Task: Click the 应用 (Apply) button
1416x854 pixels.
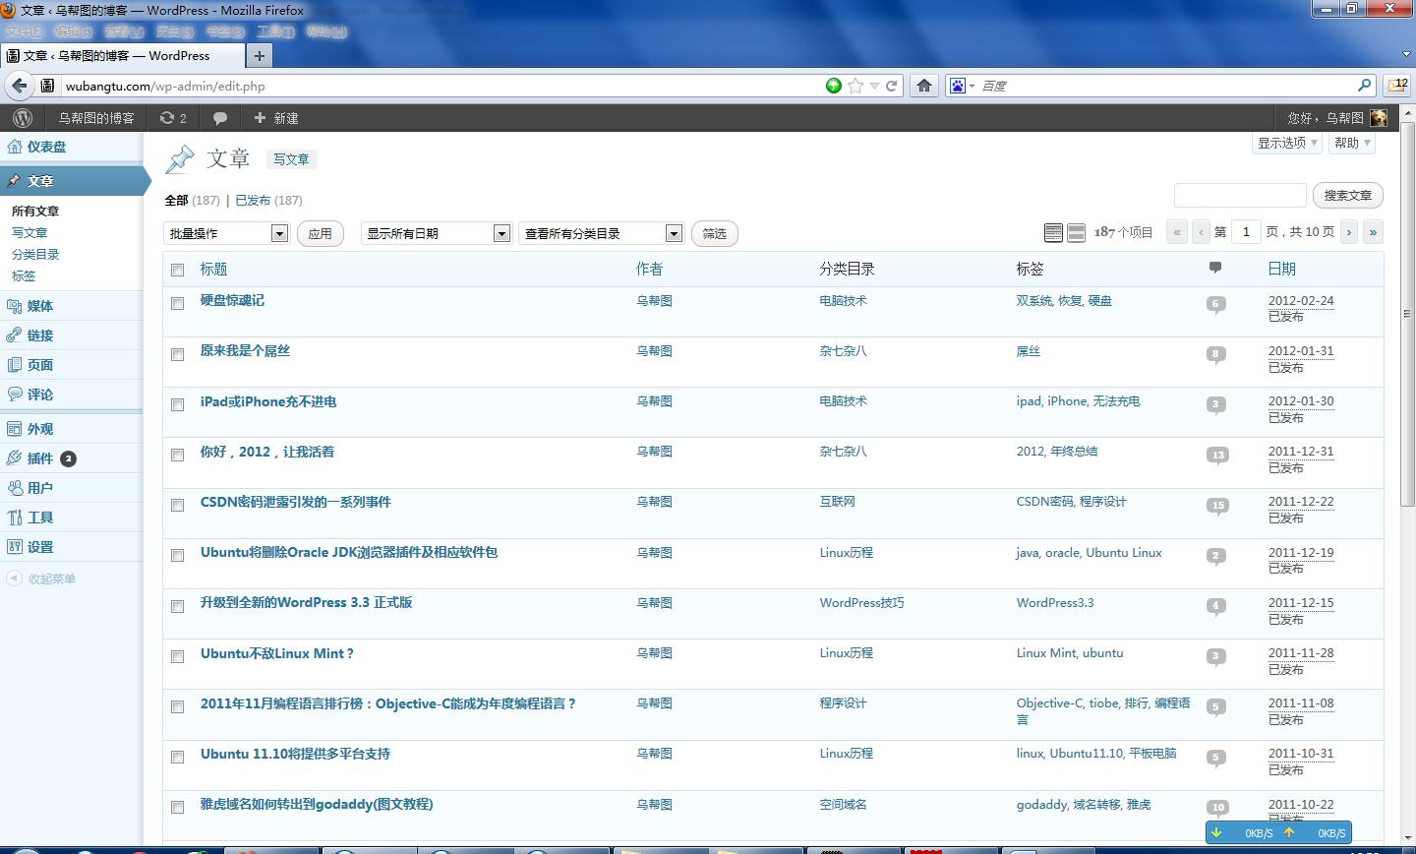Action: coord(321,233)
